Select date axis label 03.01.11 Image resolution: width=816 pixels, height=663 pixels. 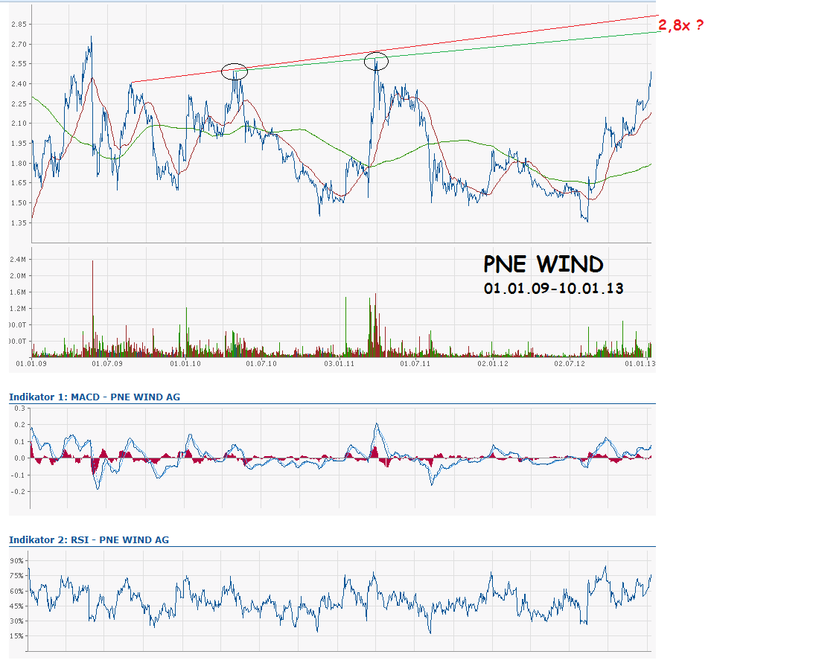coord(340,363)
